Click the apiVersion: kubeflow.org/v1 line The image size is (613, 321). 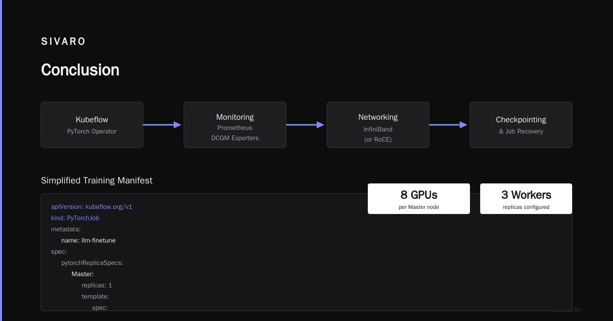click(91, 207)
